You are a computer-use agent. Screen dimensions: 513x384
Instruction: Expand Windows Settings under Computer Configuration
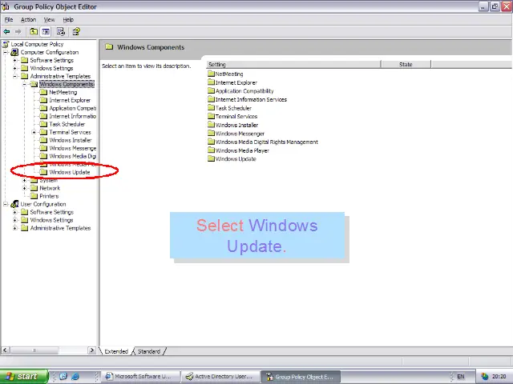(14, 68)
